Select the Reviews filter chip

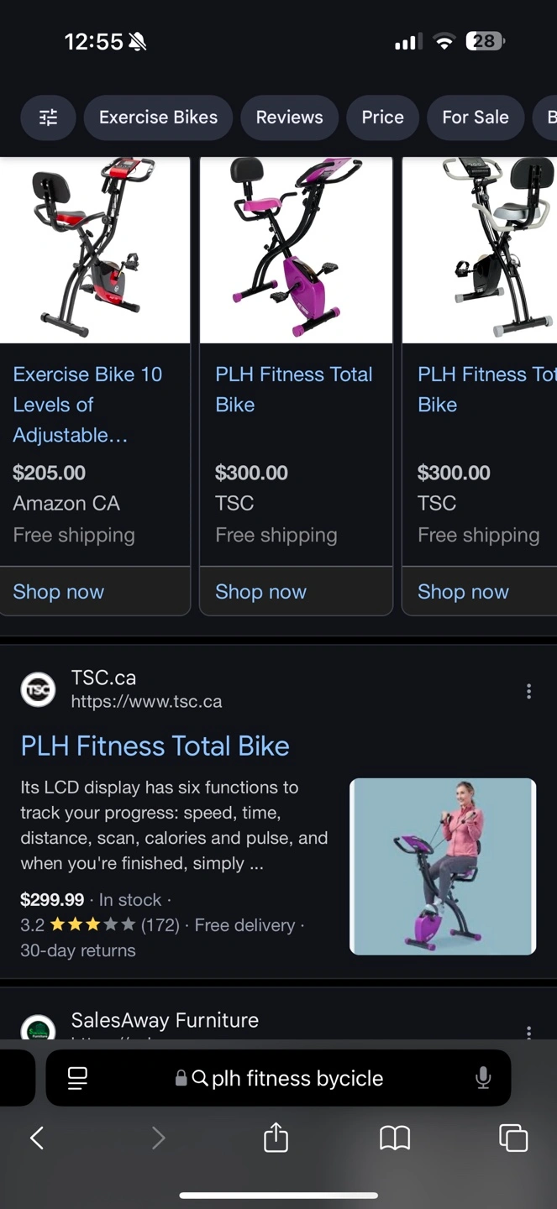point(289,118)
